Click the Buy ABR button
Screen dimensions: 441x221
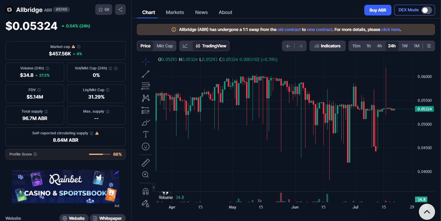pyautogui.click(x=378, y=10)
